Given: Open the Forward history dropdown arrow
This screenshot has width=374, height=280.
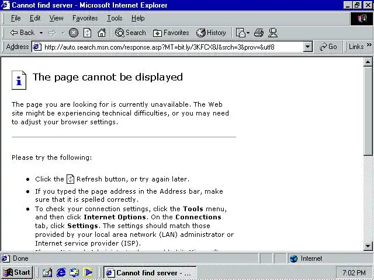Looking at the screenshot, I should click(x=63, y=33).
